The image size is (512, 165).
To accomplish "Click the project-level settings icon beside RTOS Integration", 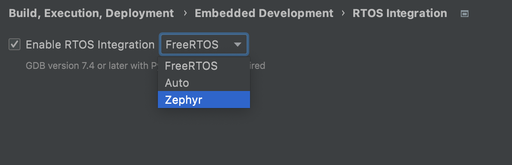I will pyautogui.click(x=465, y=14).
